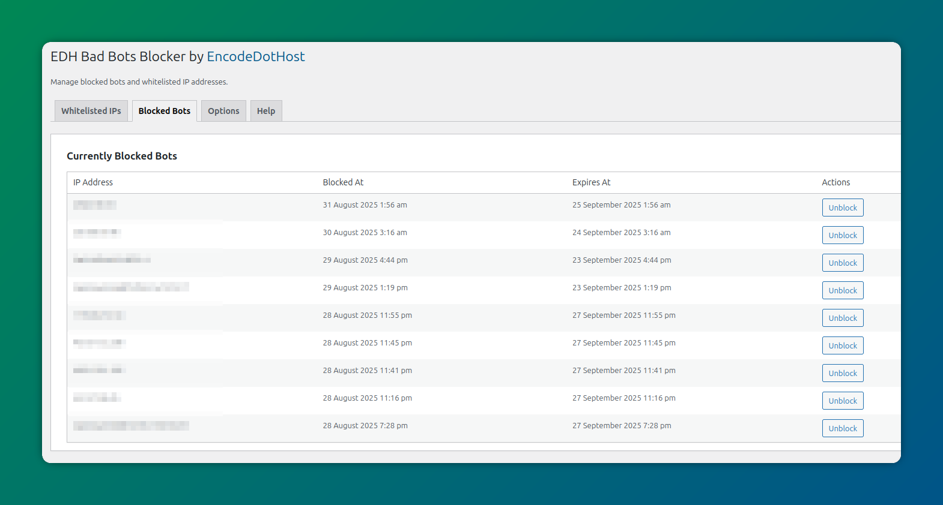Select the '27 September 2025 11:16 pm' cell
The width and height of the screenshot is (943, 505).
(x=624, y=398)
